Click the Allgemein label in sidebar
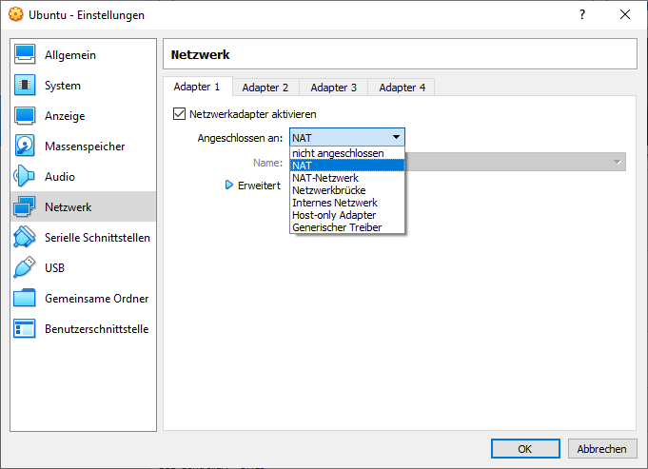Screen dimensions: 648x469 pyautogui.click(x=70, y=55)
